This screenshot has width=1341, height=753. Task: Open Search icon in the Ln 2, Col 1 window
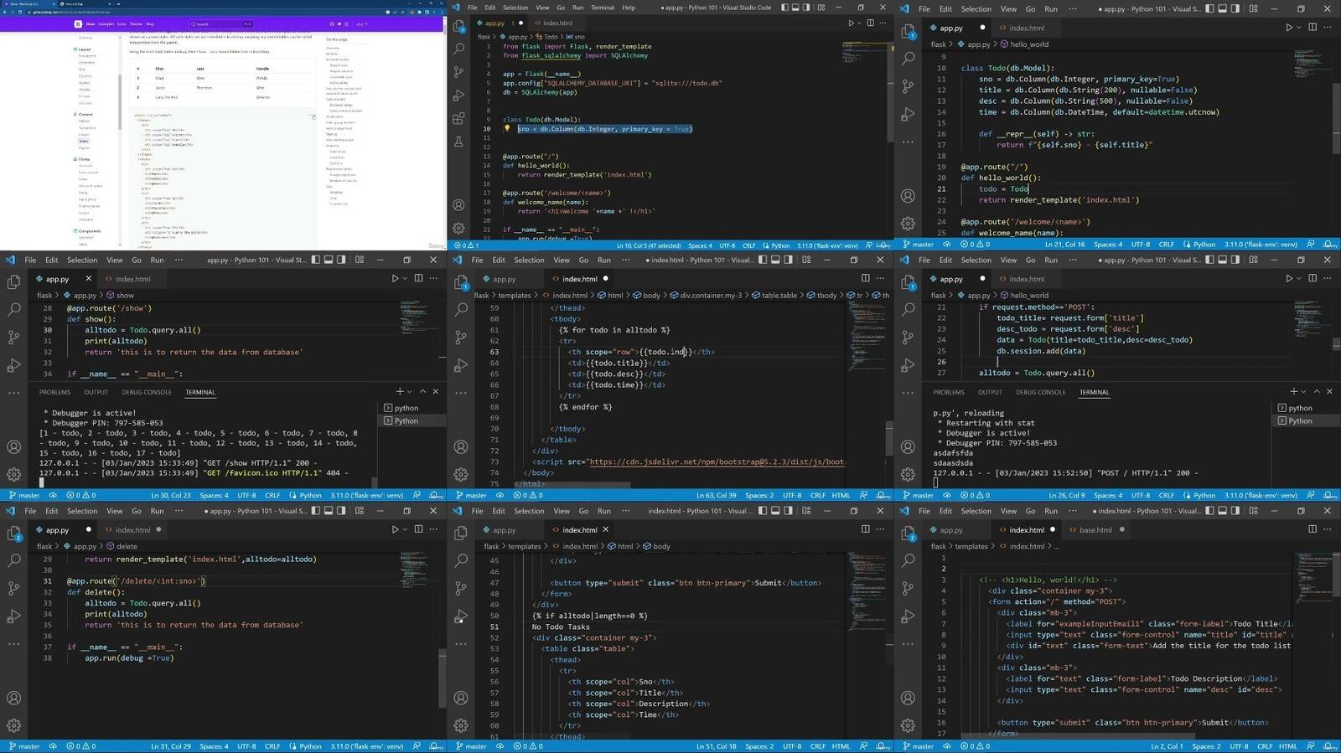click(x=908, y=560)
